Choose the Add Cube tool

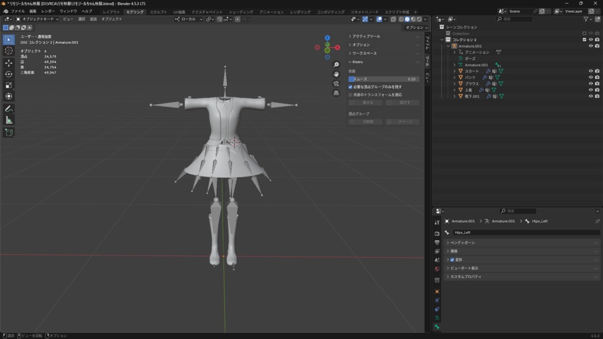(x=9, y=132)
